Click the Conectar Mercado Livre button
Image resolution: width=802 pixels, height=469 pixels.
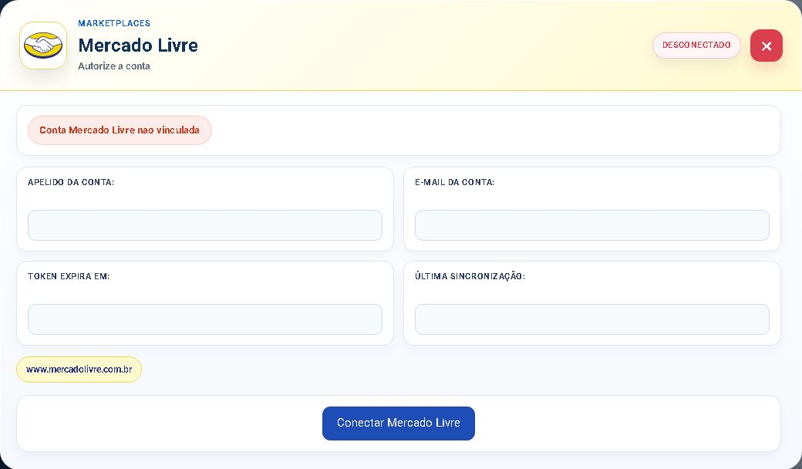(x=399, y=423)
